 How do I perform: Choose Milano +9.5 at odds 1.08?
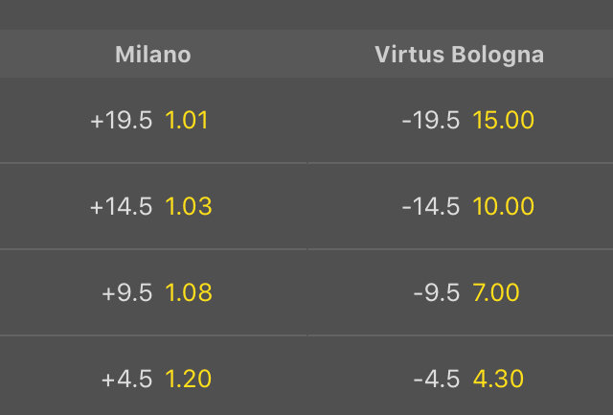153,292
